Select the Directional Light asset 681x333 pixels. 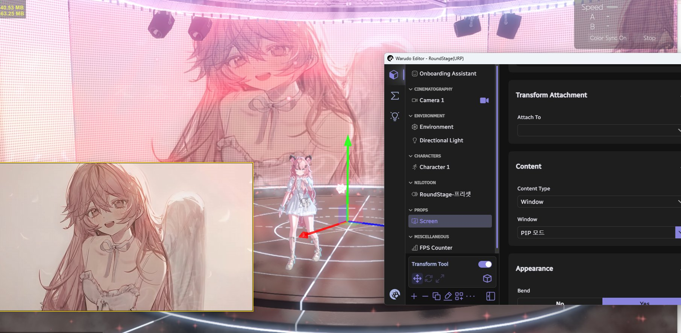click(x=450, y=140)
